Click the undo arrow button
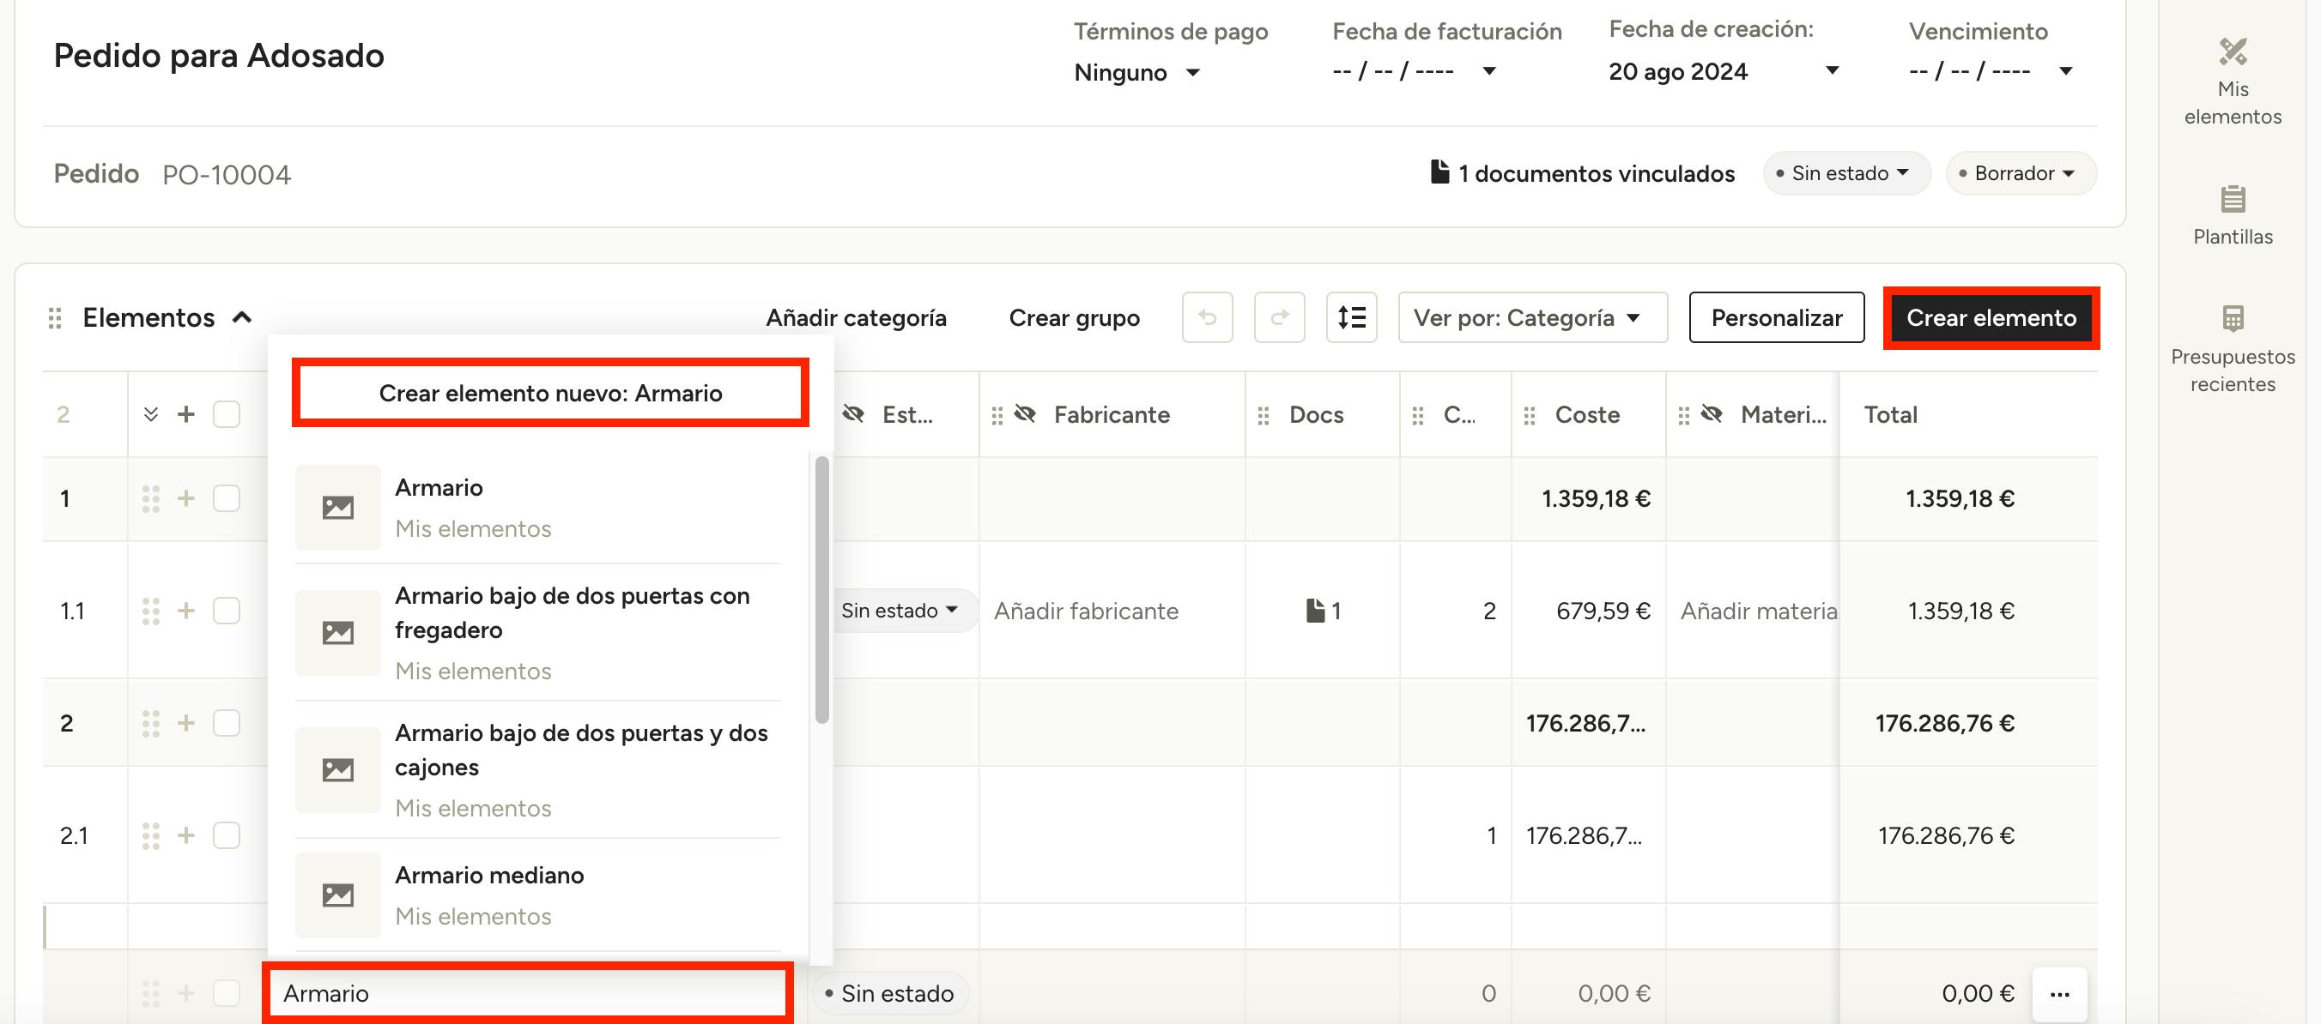 click(1207, 317)
